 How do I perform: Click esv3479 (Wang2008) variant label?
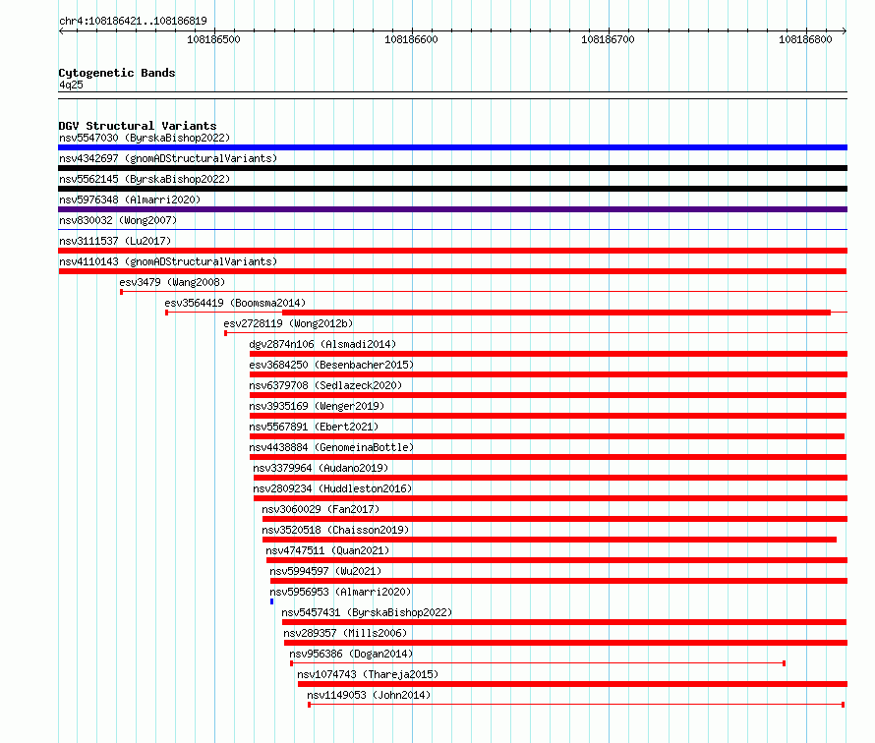172,282
